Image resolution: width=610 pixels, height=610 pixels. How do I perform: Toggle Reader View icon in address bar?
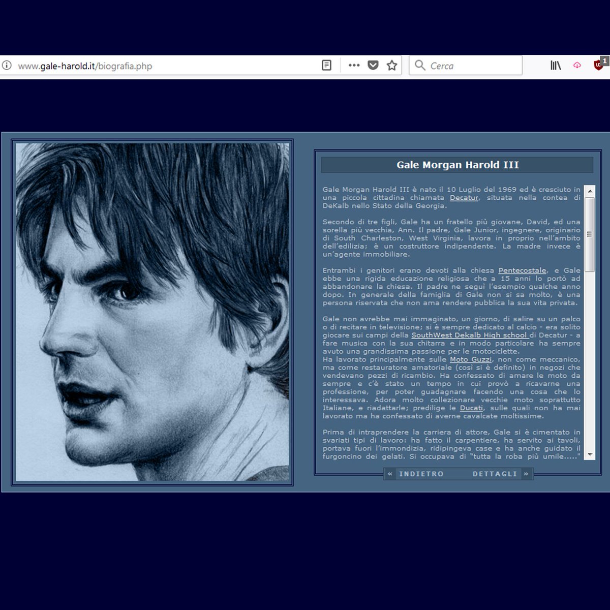point(327,66)
